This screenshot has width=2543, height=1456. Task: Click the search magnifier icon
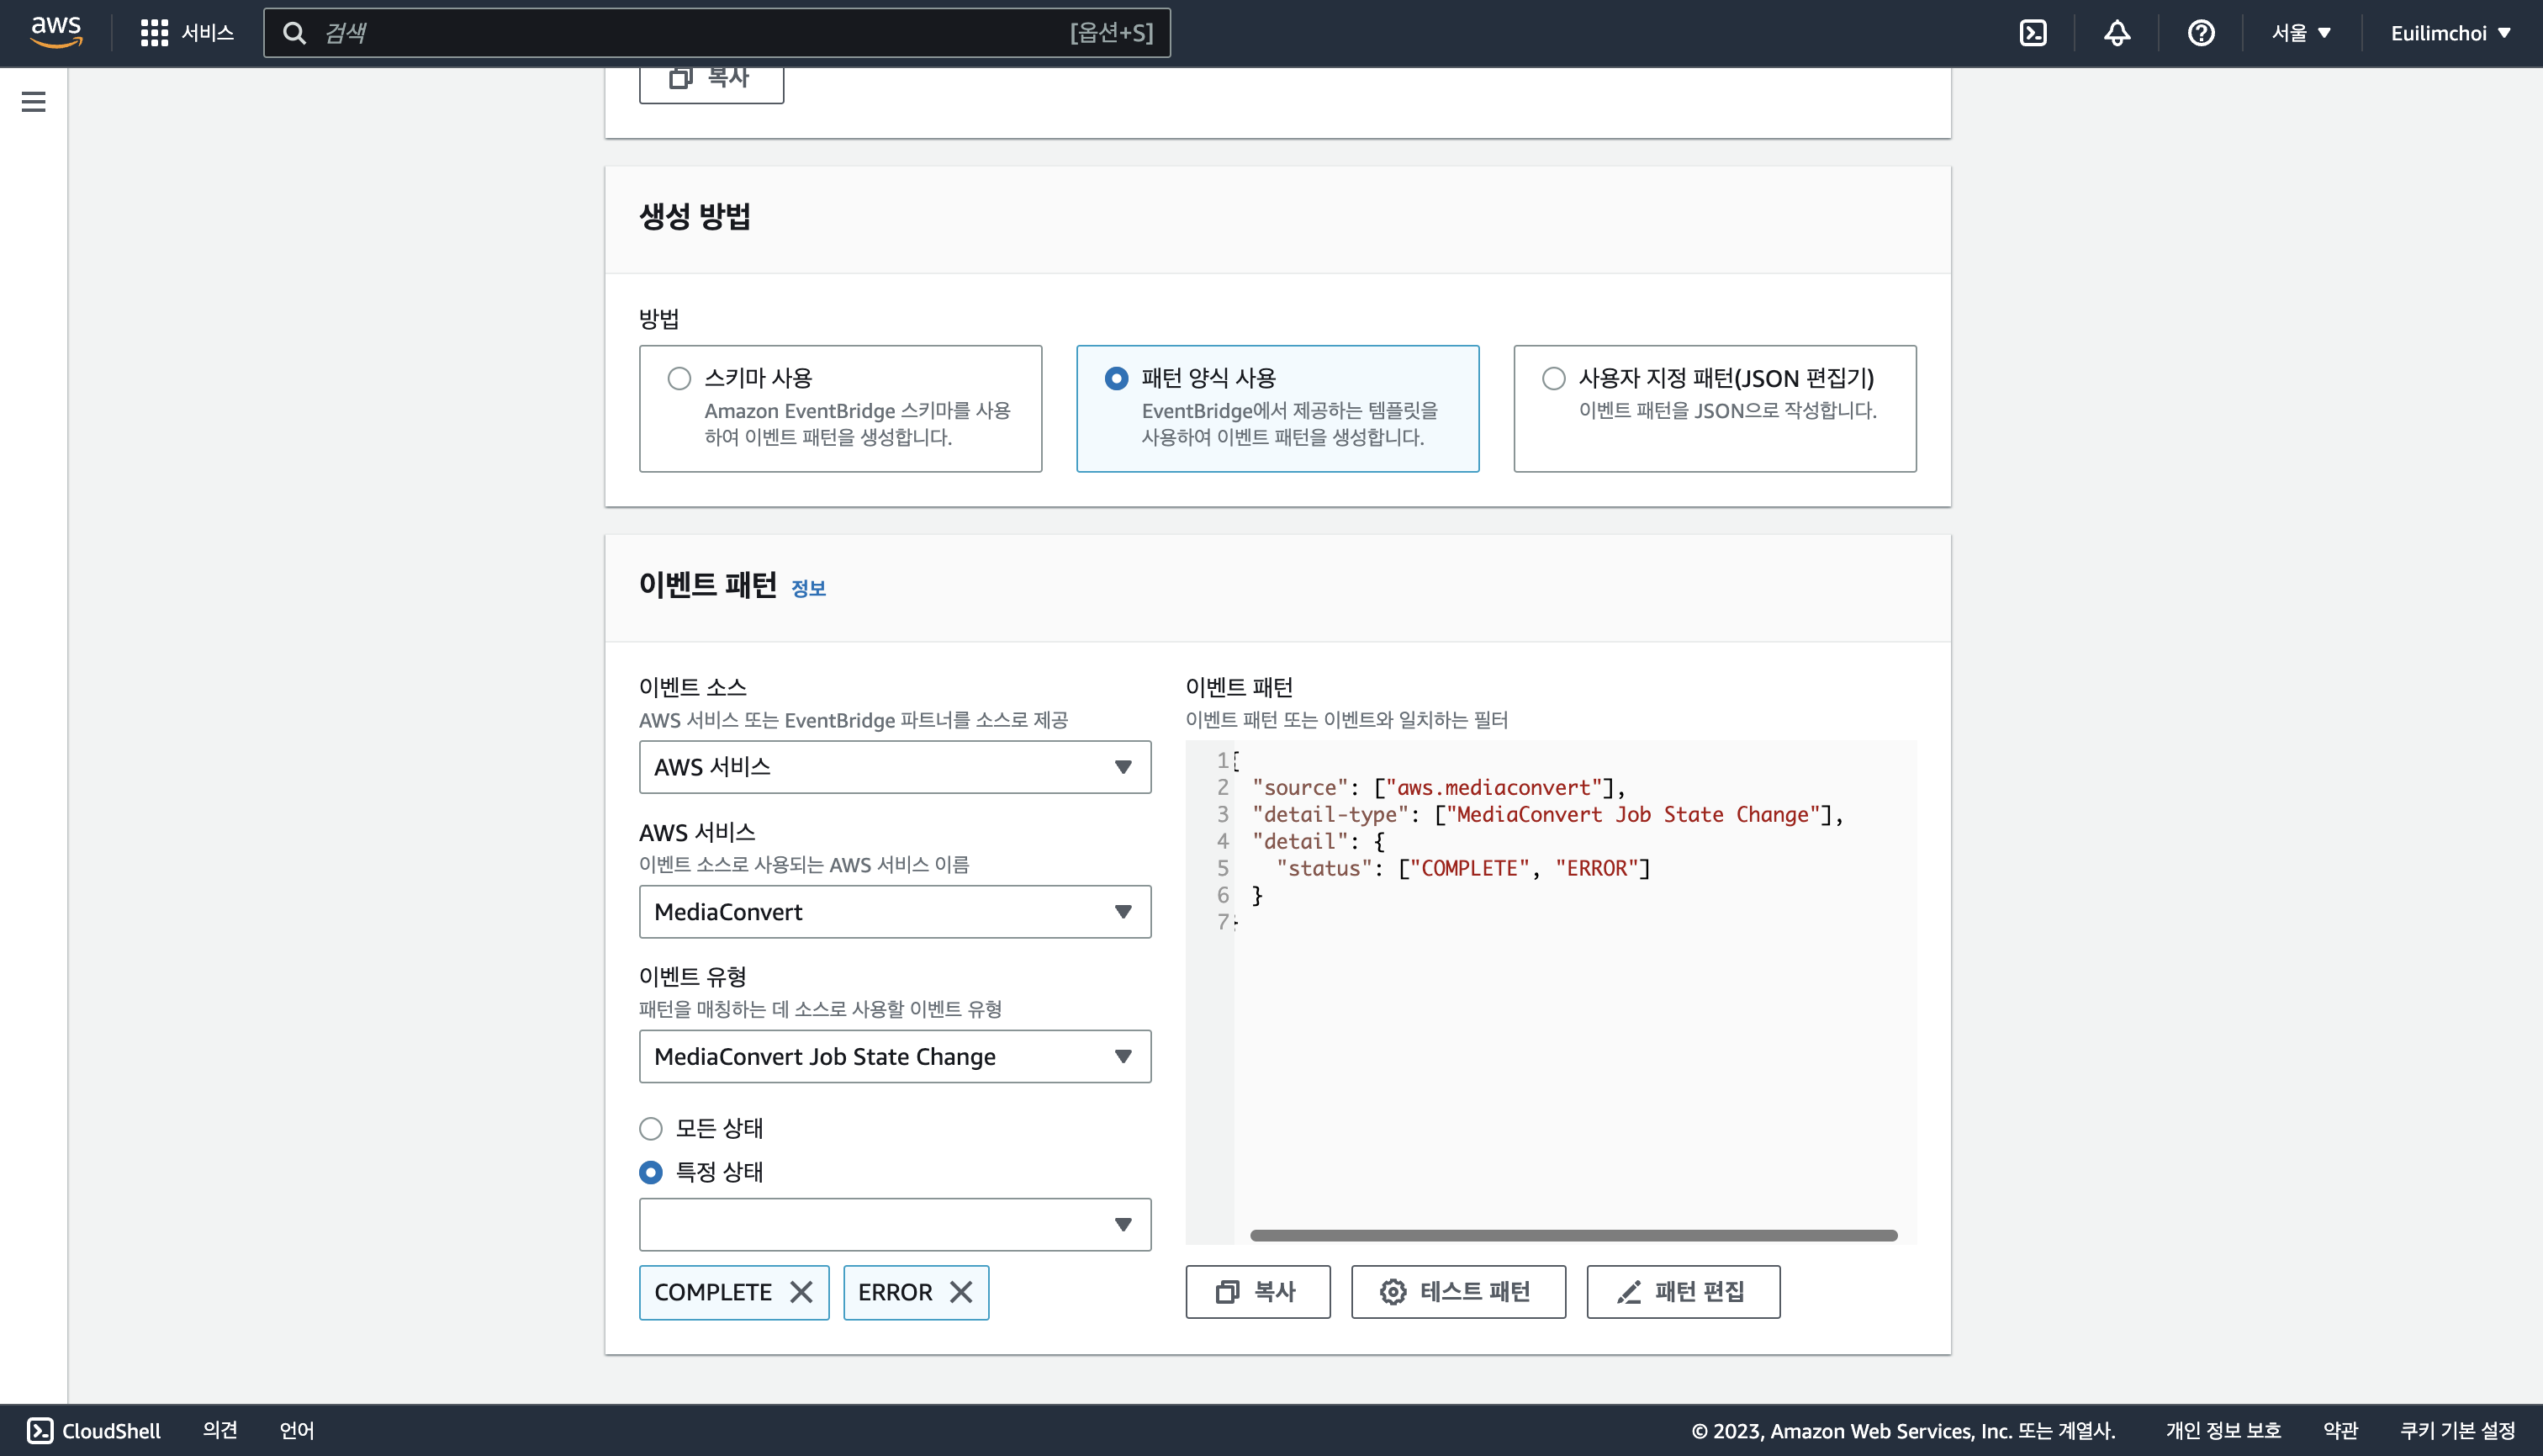click(x=293, y=33)
